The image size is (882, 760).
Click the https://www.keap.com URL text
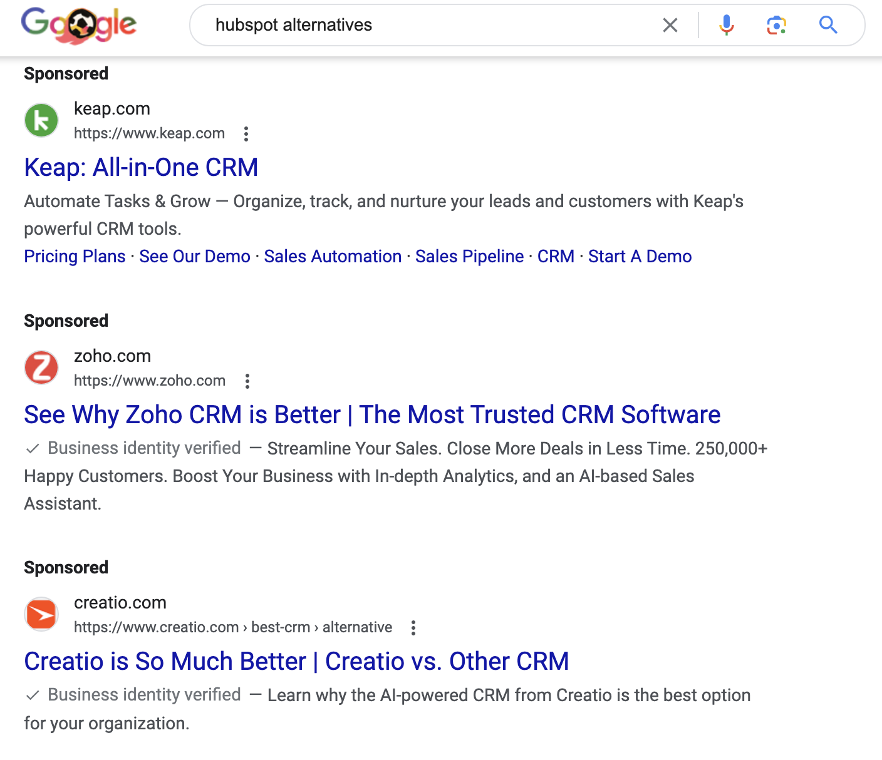[x=149, y=133]
